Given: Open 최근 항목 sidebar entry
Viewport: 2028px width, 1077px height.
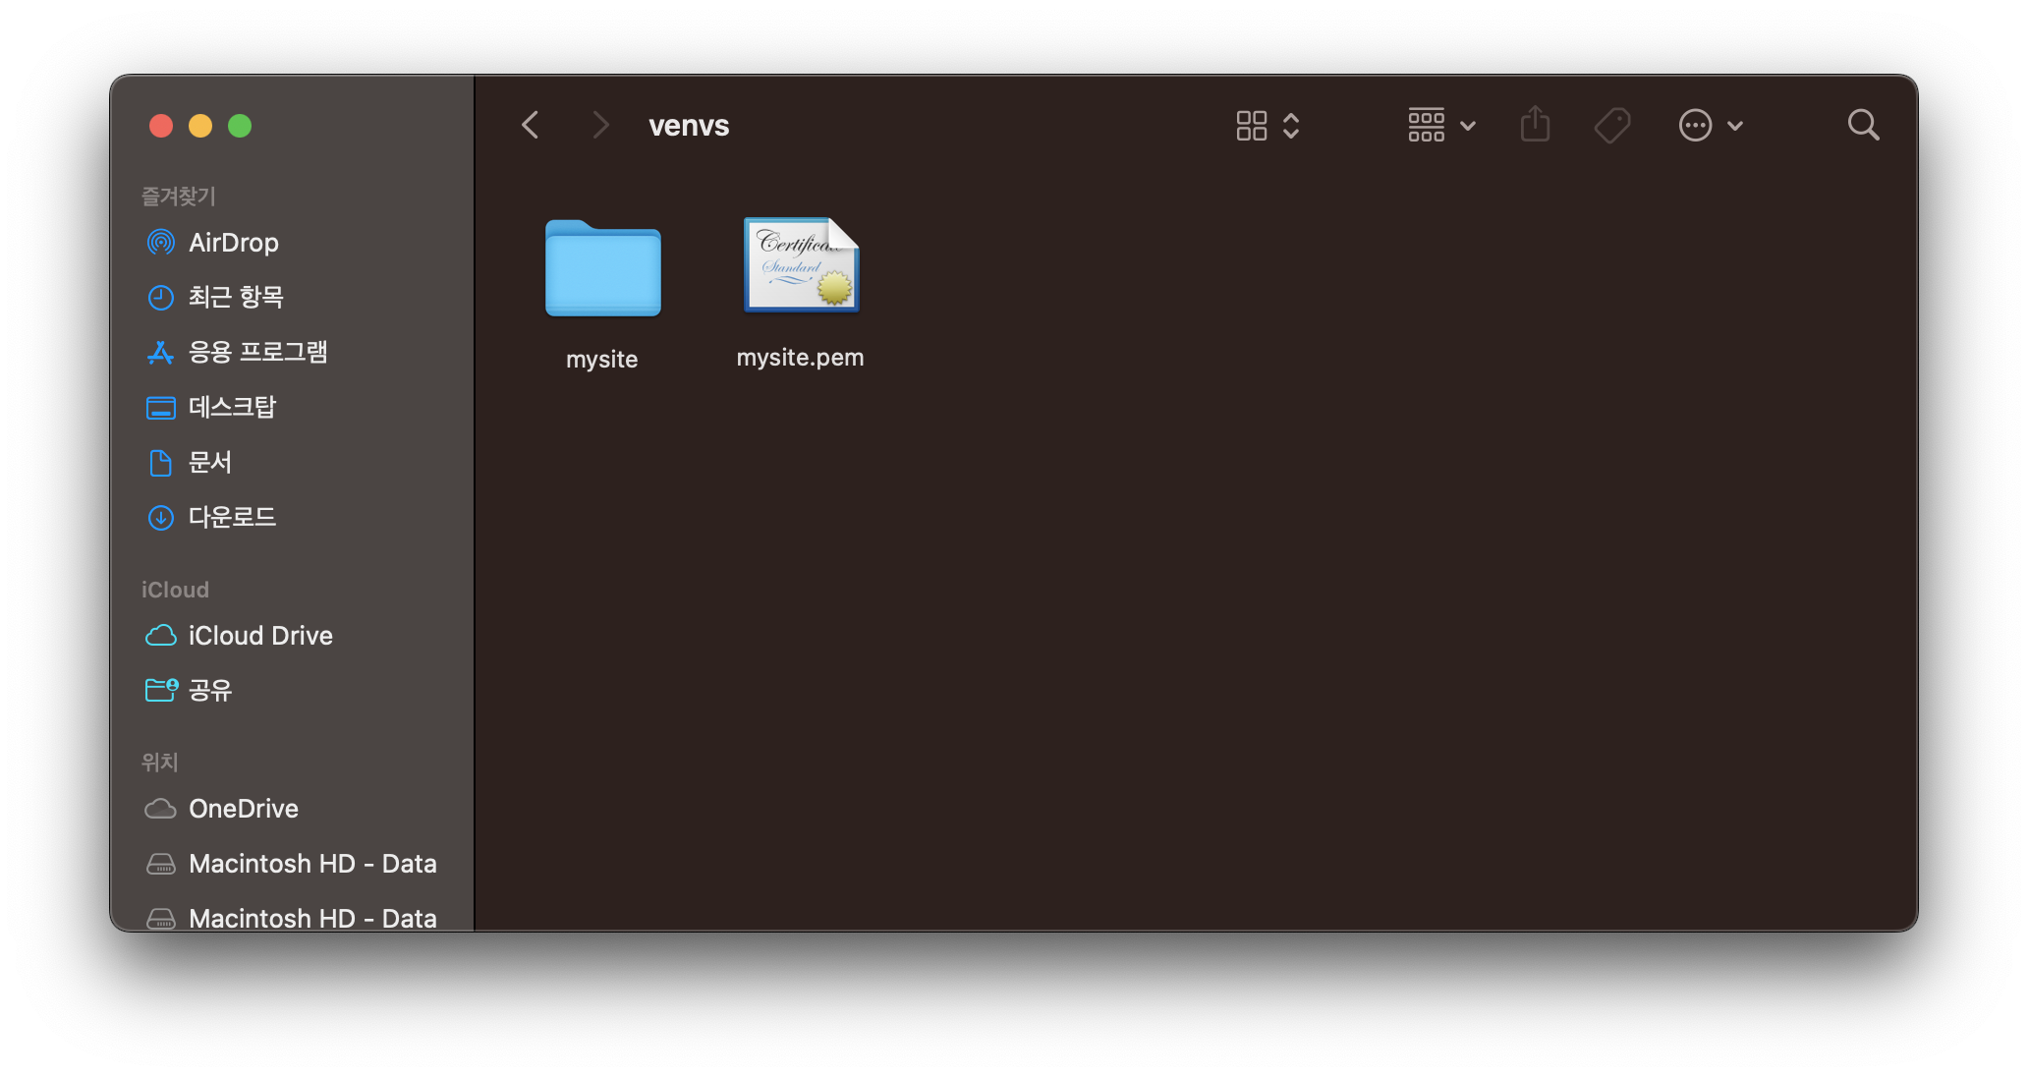Looking at the screenshot, I should (236, 297).
